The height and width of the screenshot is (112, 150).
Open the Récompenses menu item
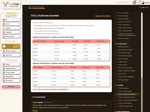click(x=11, y=36)
